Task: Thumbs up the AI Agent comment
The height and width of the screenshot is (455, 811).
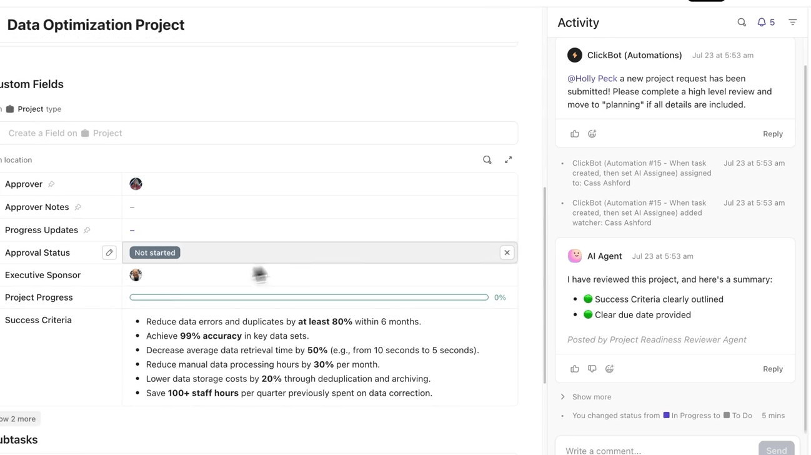Action: [574, 369]
